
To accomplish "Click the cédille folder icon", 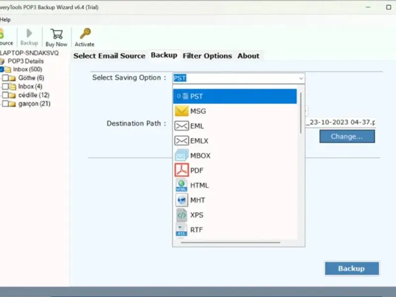I will pos(12,95).
